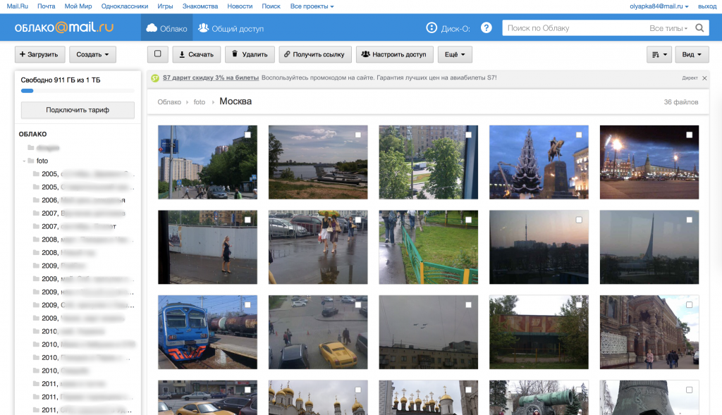Open the Создать dropdown
722x415 pixels.
click(92, 54)
